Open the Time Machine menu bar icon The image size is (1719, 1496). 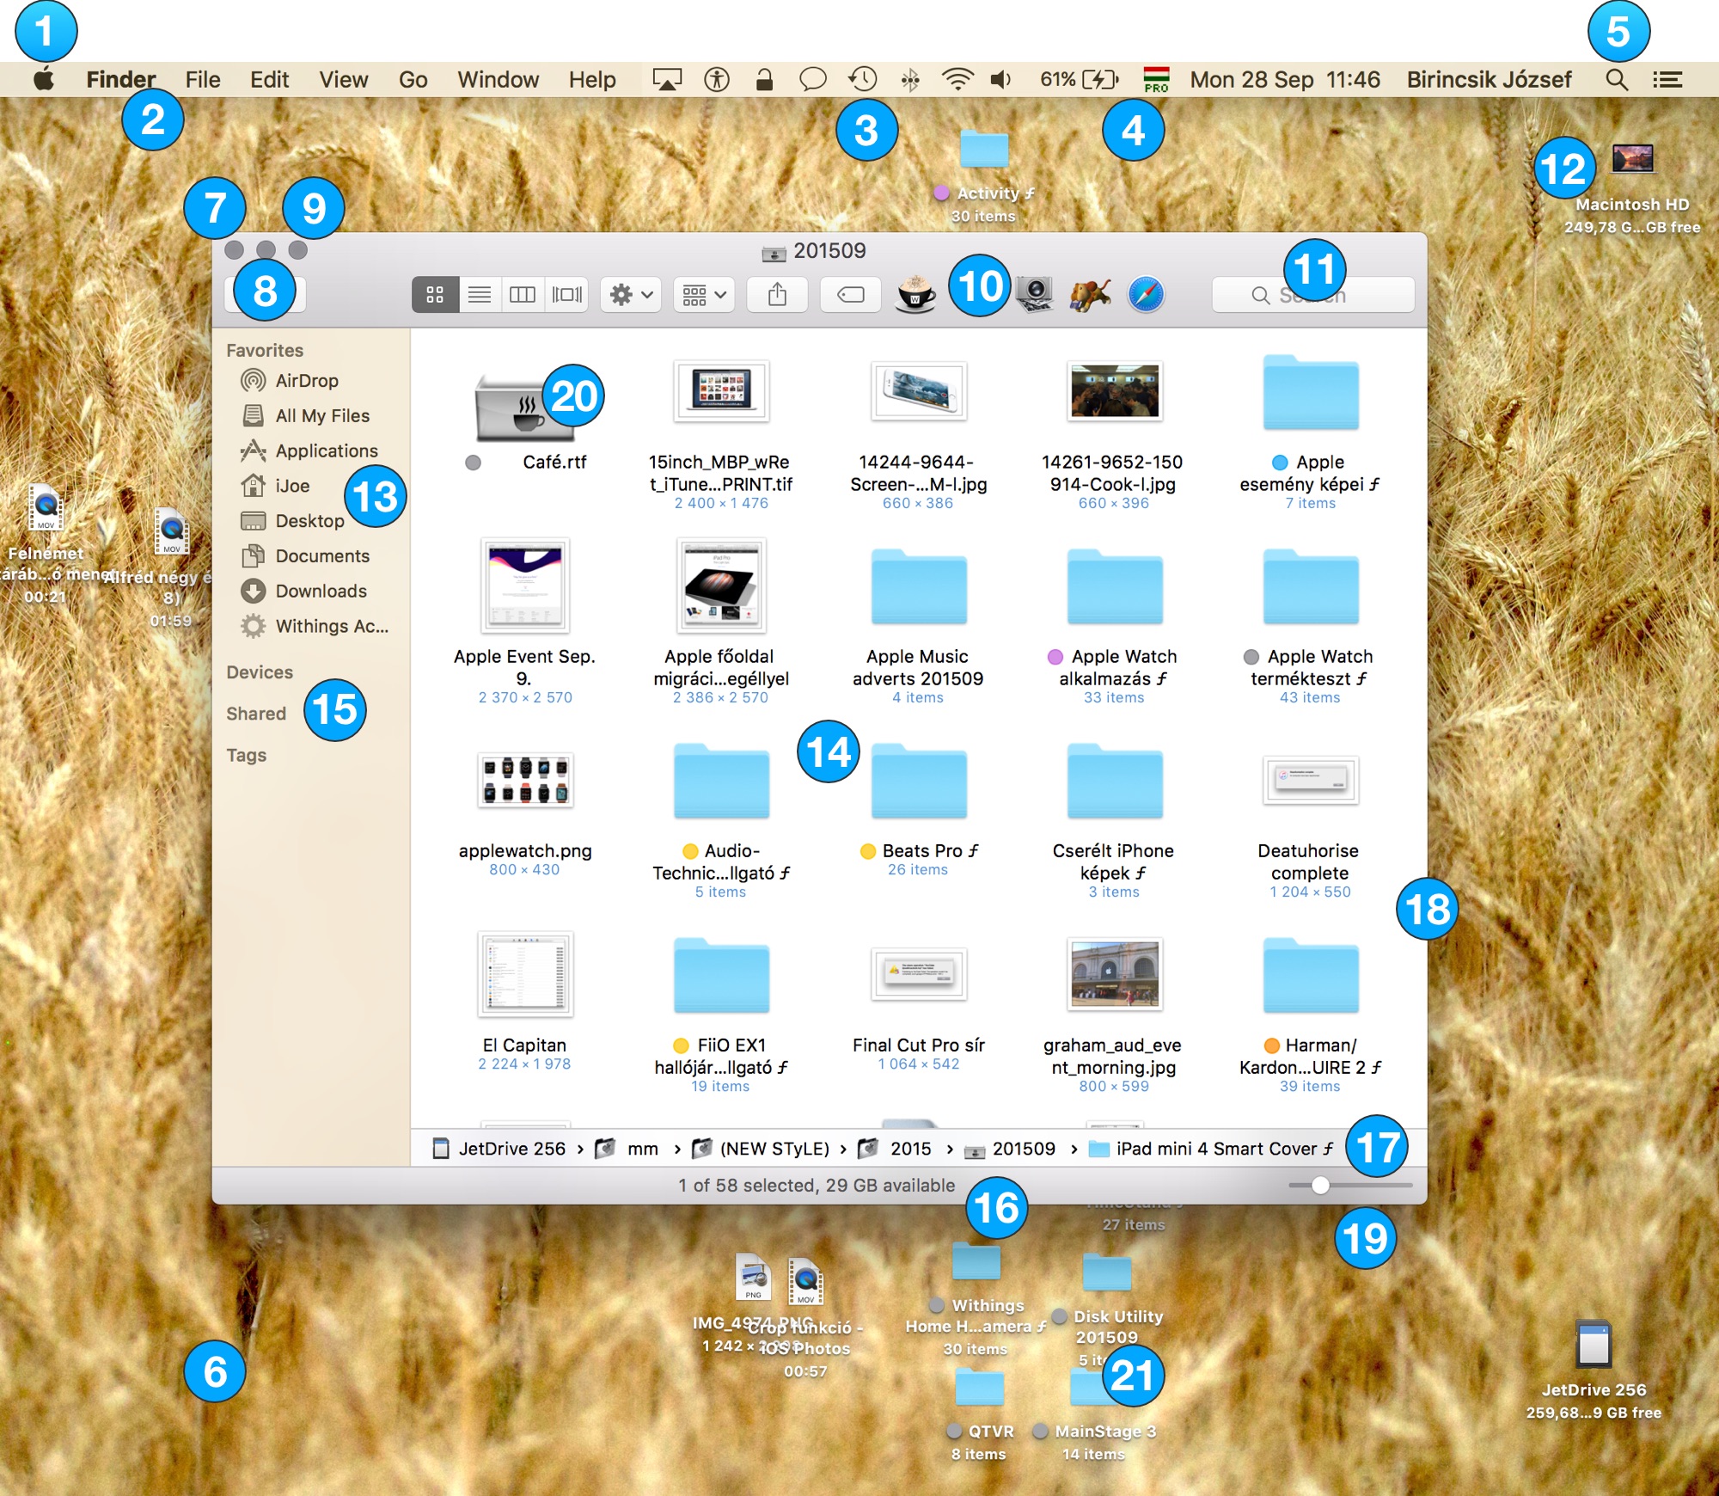pos(862,79)
